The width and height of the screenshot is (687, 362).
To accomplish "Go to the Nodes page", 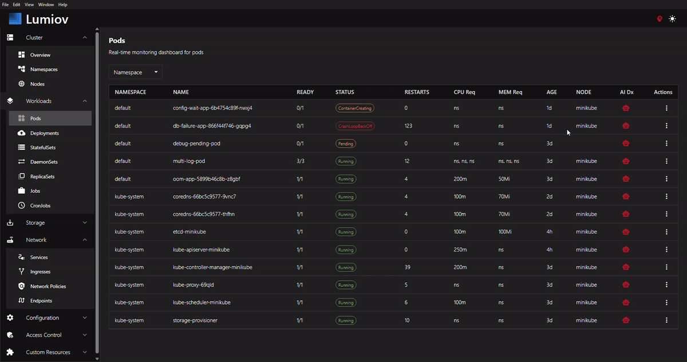I will [x=37, y=84].
